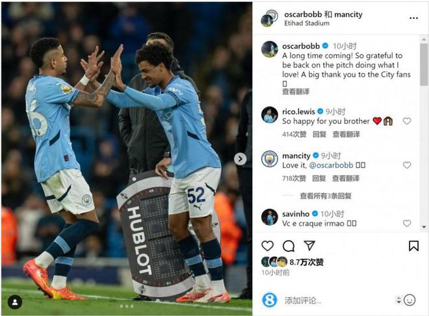Focus the add comment input field
The image size is (429, 316).
click(x=338, y=300)
